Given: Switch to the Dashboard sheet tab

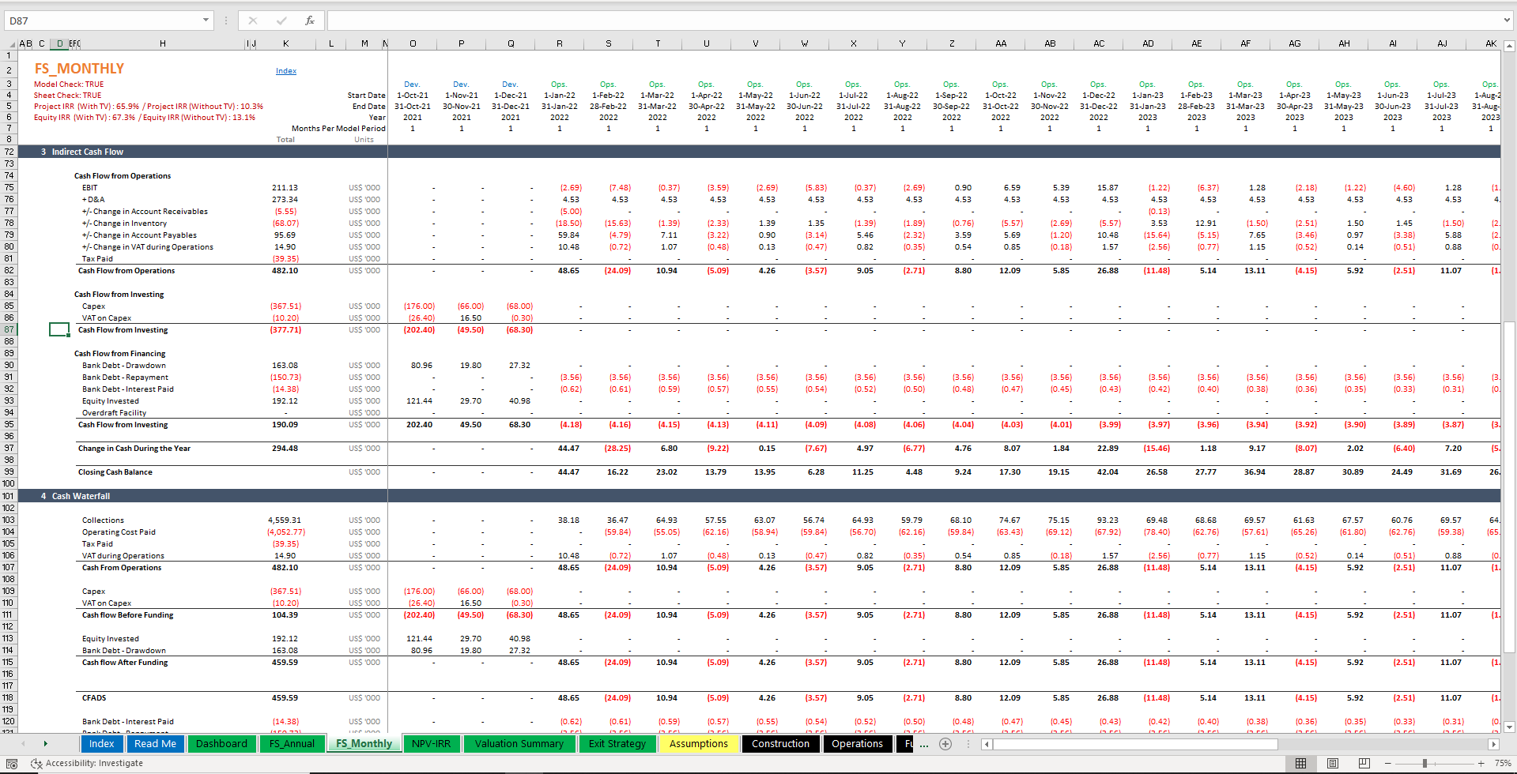Looking at the screenshot, I should [221, 744].
